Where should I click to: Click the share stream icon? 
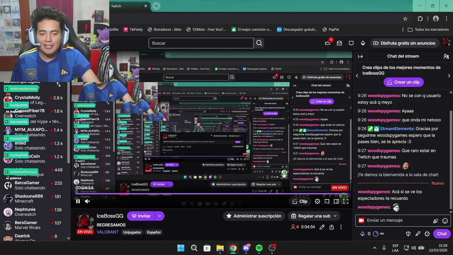point(332,227)
